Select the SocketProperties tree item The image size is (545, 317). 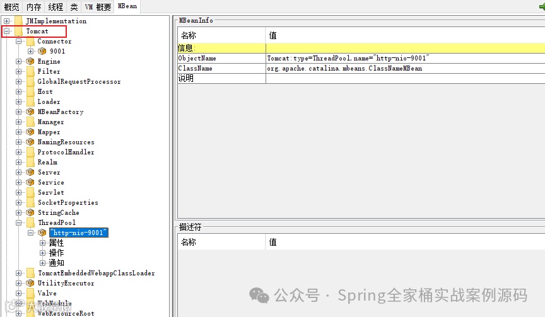(68, 202)
